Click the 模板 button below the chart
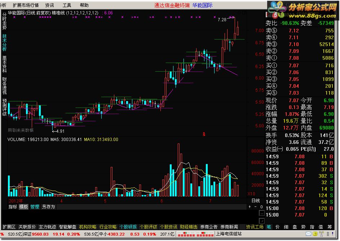 point(23,207)
